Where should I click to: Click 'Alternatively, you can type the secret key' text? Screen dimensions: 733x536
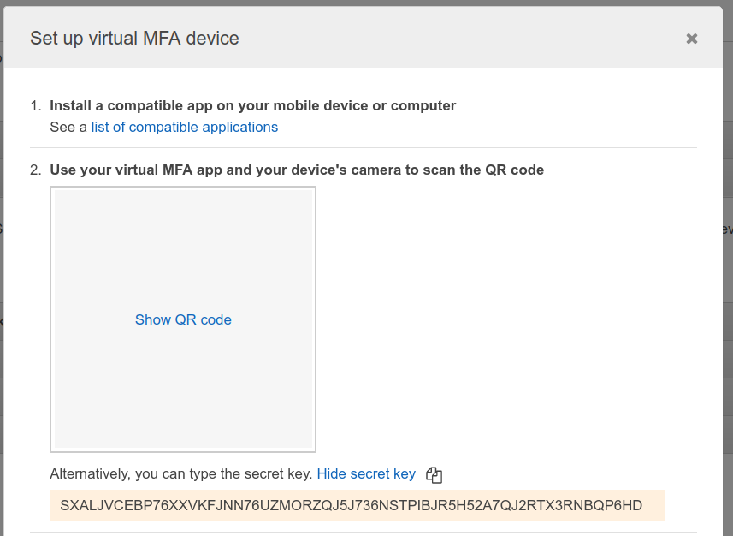pos(181,473)
